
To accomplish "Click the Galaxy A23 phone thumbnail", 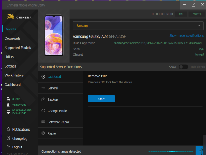I will click(x=54, y=36).
